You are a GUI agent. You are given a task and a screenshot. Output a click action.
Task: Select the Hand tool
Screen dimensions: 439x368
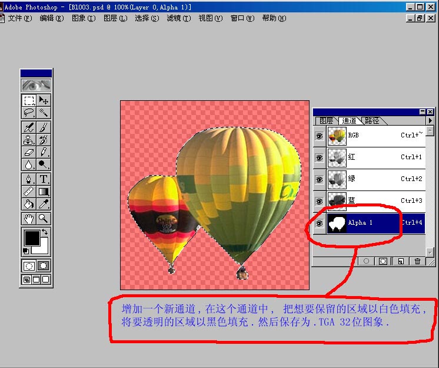[x=29, y=218]
